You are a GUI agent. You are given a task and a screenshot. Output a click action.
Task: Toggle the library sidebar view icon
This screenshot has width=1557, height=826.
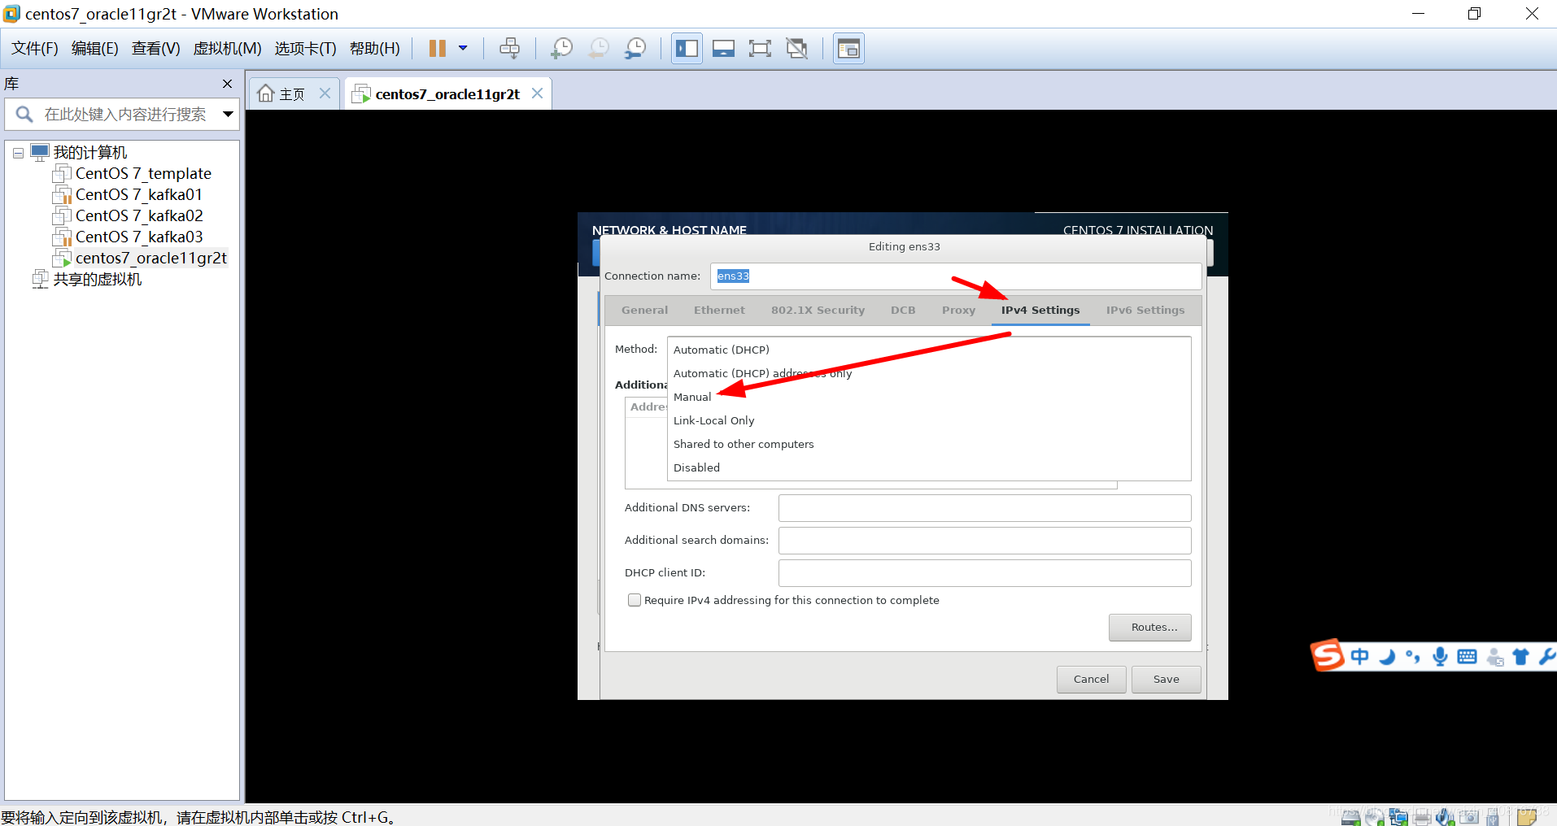pos(687,49)
